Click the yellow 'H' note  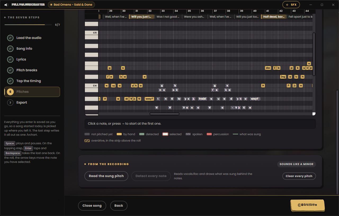(x=263, y=86)
